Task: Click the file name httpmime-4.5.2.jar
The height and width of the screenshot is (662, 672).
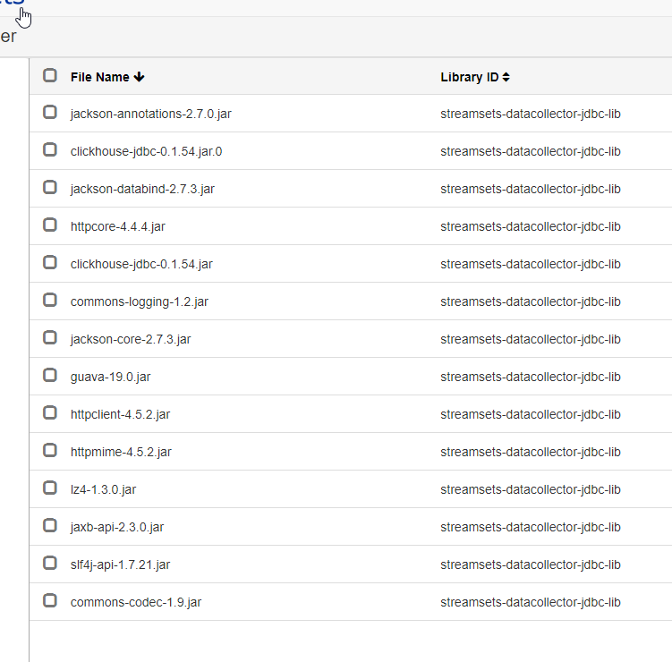Action: tap(121, 452)
